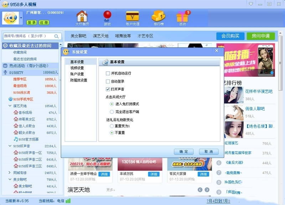Switch to 演艺天地 tab
The width and height of the screenshot is (285, 205).
coord(101,36)
